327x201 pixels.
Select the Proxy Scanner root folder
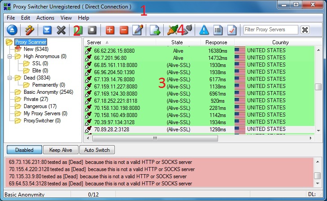[31, 42]
